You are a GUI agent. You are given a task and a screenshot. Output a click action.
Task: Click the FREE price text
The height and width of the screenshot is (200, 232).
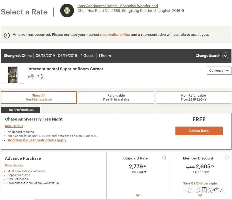(x=199, y=119)
